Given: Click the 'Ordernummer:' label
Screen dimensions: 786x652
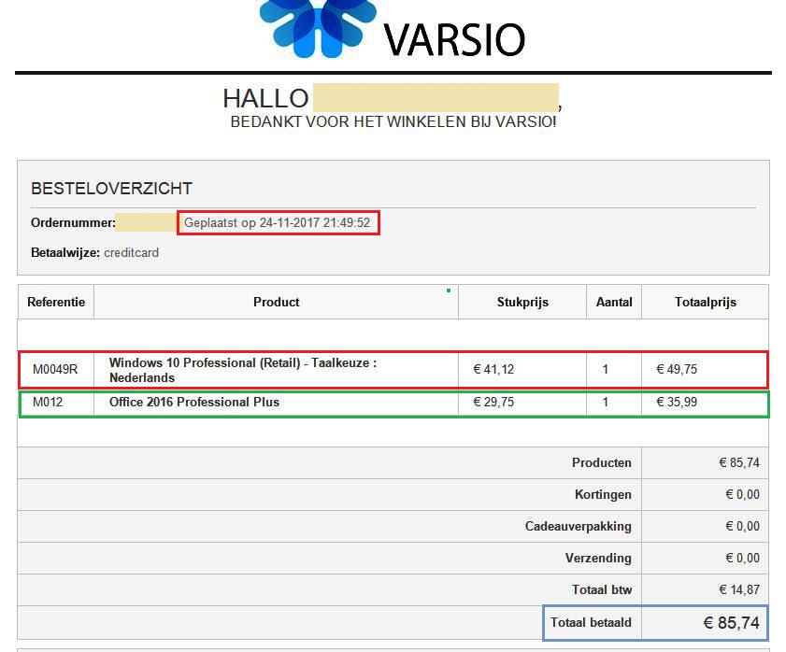Looking at the screenshot, I should tap(73, 222).
